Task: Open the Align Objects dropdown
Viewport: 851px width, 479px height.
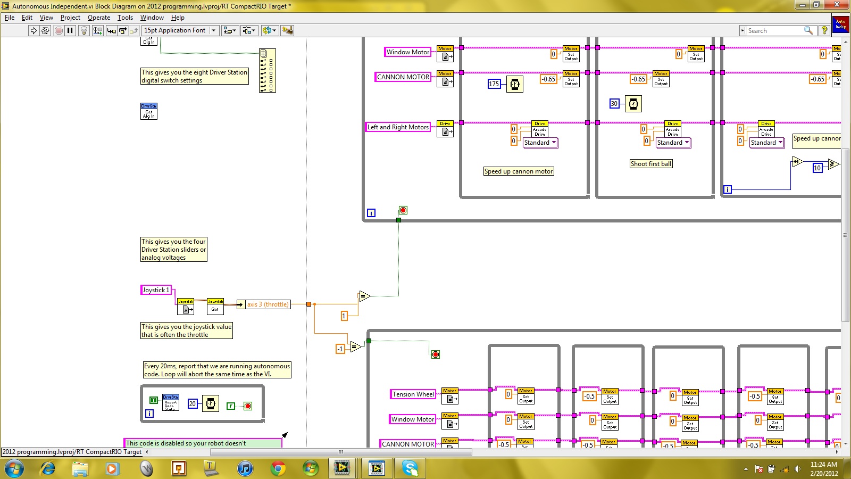Action: pos(230,30)
